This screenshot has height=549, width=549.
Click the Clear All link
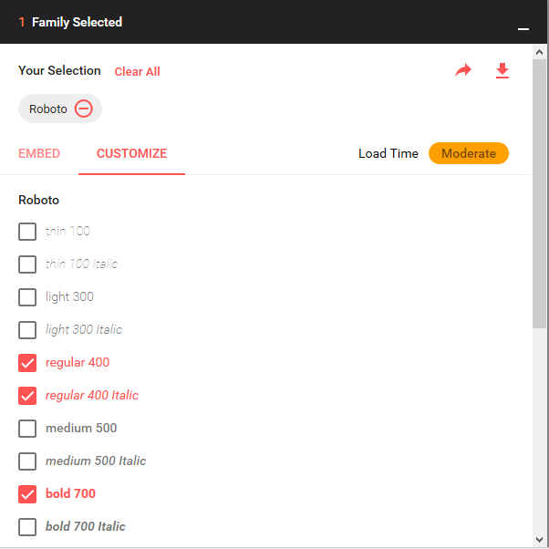137,71
